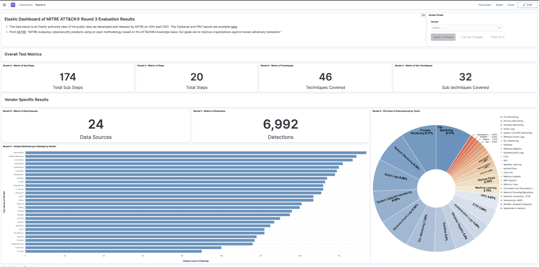This screenshot has height=267, width=539.
Task: Click Networking / AMSI legend entry
Action: click(513, 200)
